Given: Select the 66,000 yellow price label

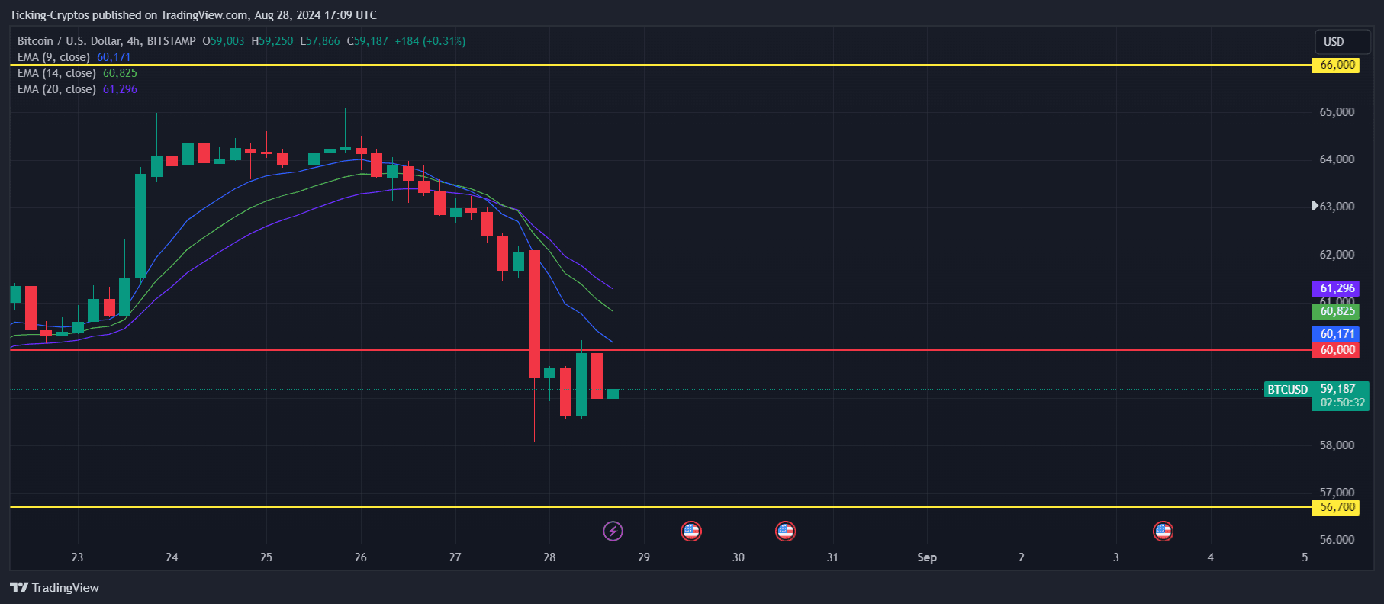Looking at the screenshot, I should 1335,65.
